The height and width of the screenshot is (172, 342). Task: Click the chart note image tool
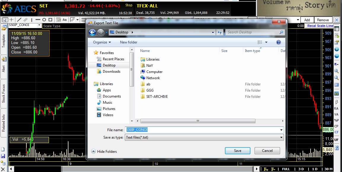click(x=58, y=20)
